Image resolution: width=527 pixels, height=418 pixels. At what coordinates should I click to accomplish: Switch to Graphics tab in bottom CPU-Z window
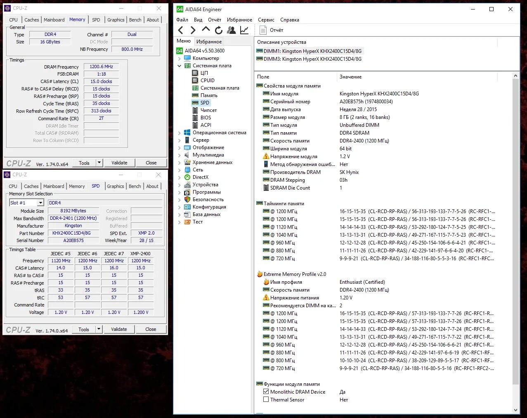pos(116,186)
